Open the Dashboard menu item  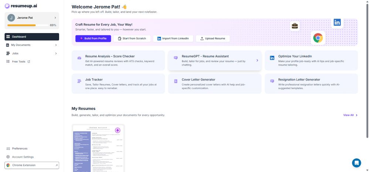point(32,37)
